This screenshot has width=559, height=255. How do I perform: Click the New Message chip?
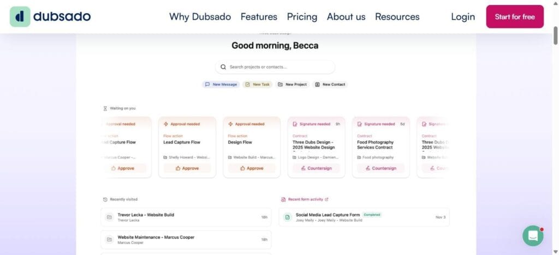[221, 84]
